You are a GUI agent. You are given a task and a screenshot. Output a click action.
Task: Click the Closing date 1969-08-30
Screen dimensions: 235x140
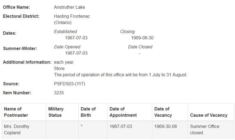tap(142, 38)
